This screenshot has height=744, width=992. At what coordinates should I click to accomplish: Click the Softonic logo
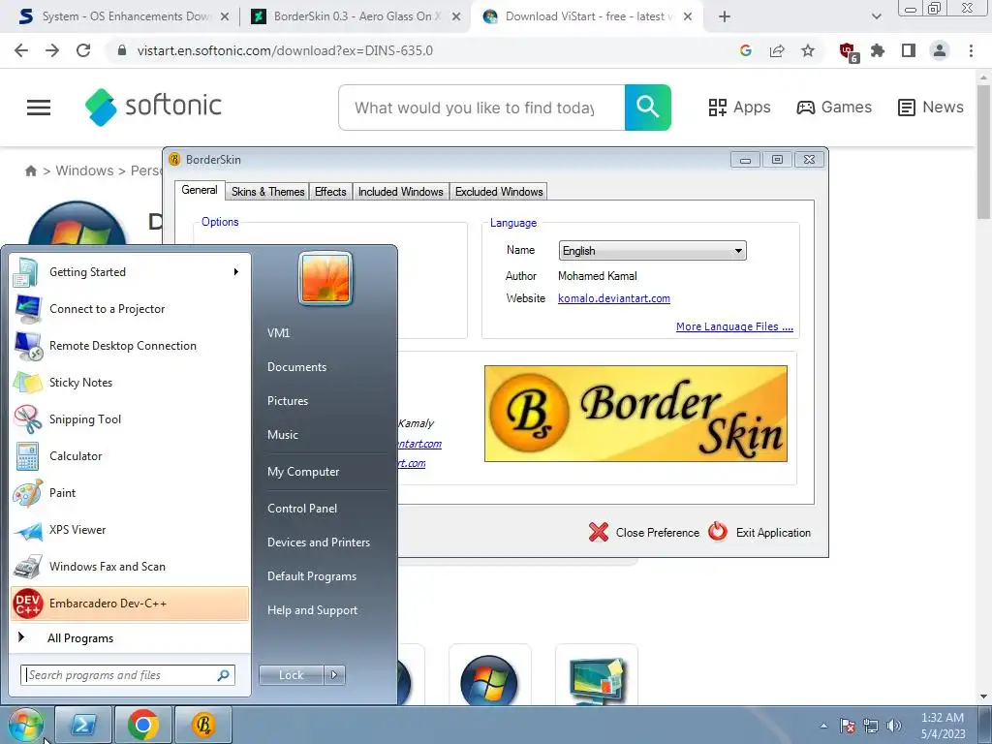tap(153, 107)
